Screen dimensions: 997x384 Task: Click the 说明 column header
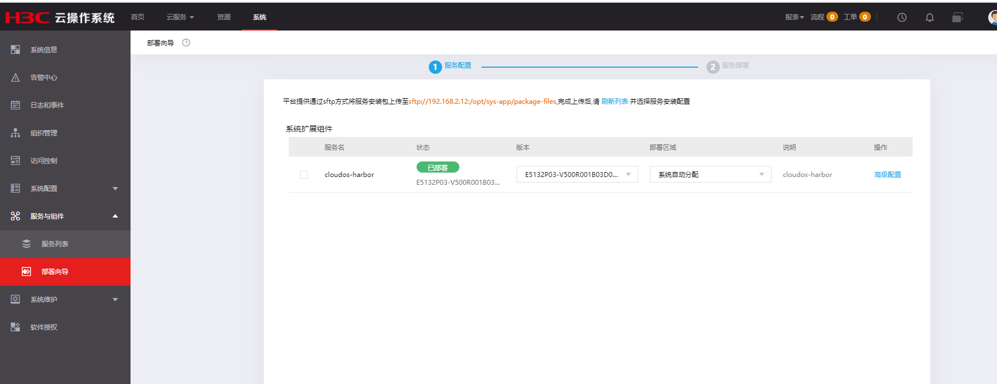click(x=789, y=148)
